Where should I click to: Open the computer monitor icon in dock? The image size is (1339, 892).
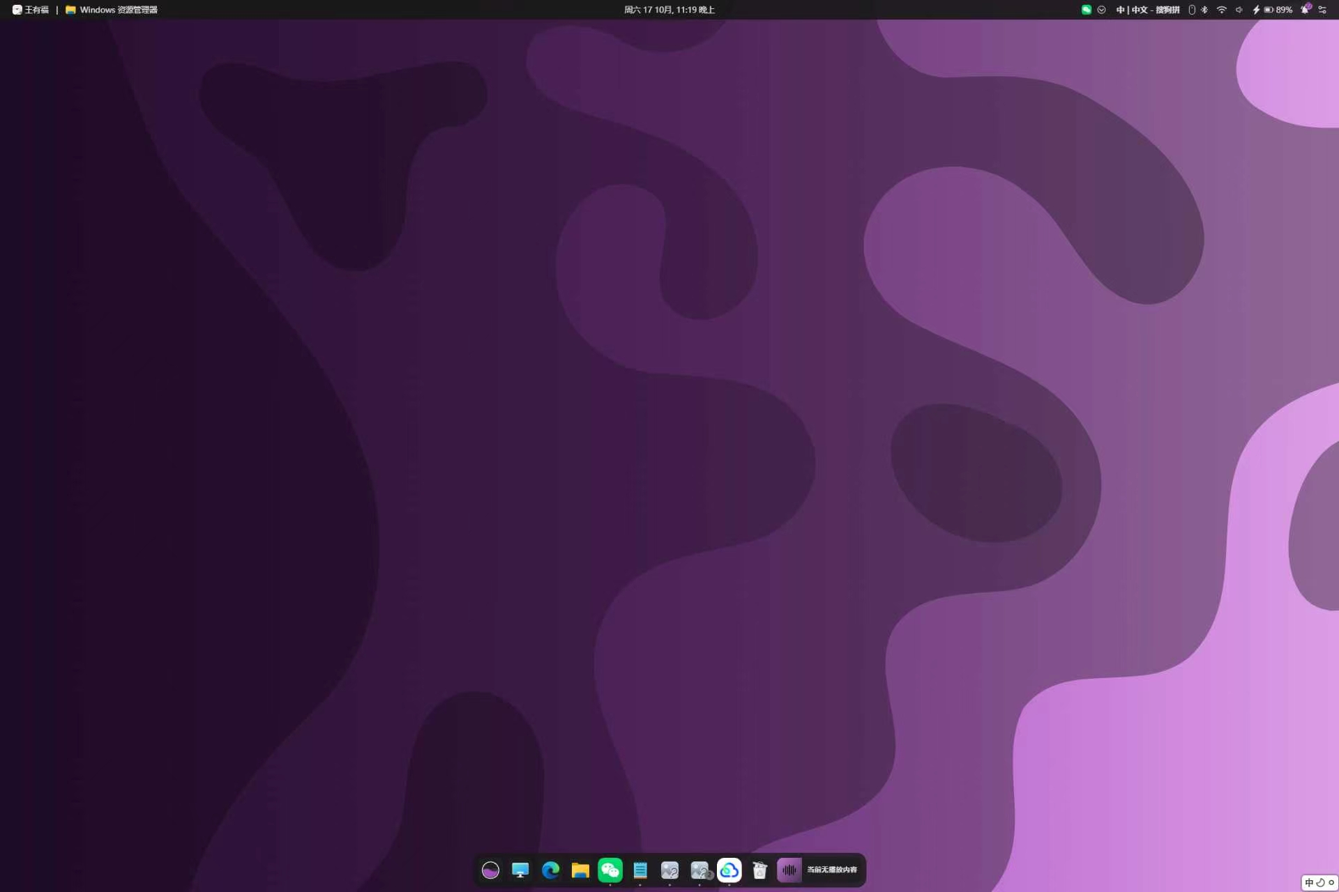pos(520,870)
